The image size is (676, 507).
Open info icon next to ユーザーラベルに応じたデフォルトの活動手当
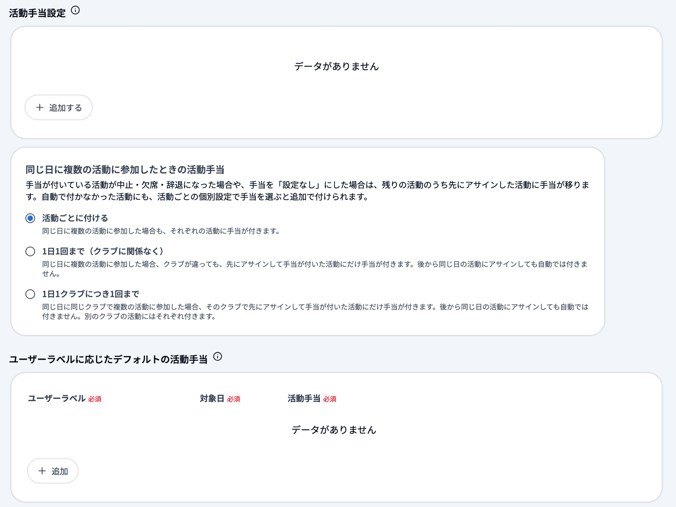pos(218,357)
